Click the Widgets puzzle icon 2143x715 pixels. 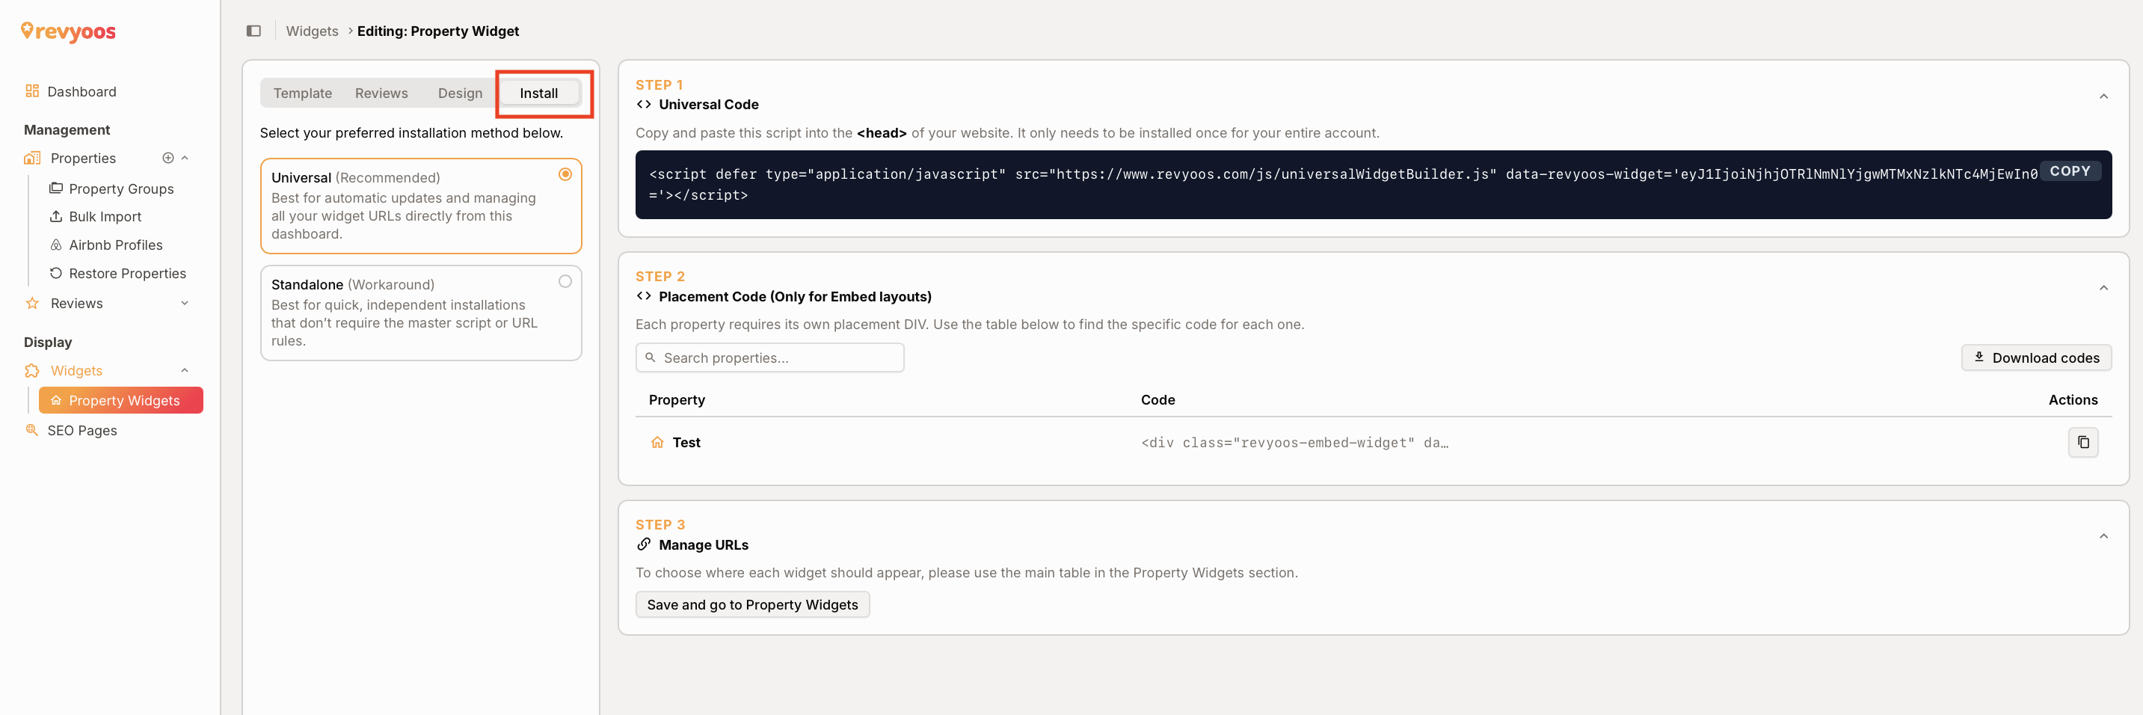click(x=31, y=370)
